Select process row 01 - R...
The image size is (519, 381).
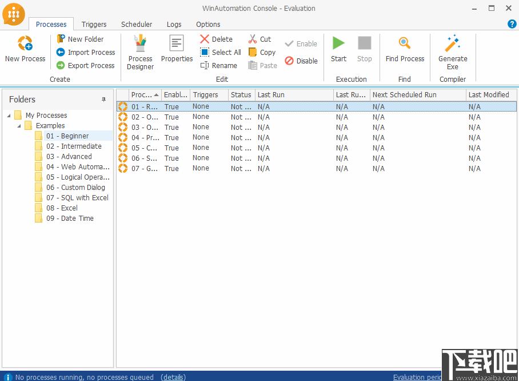(x=317, y=106)
